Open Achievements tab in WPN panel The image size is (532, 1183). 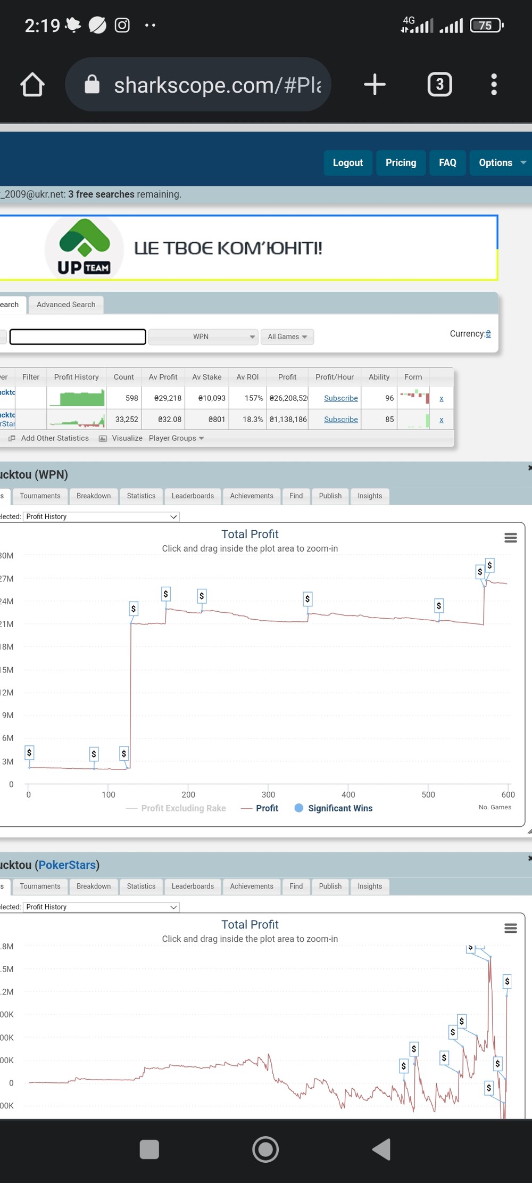[x=252, y=496]
